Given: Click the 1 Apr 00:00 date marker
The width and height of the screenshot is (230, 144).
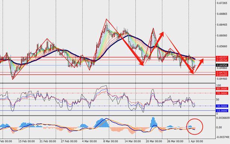Looking at the screenshot, I should click(x=196, y=141).
